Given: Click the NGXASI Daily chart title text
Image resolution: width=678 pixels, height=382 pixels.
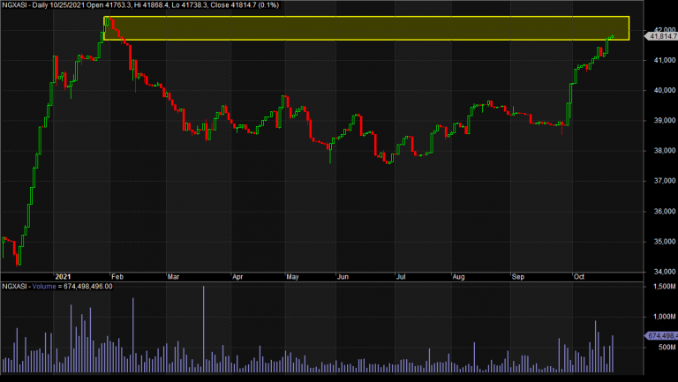Looking at the screenshot, I should 140,5.
